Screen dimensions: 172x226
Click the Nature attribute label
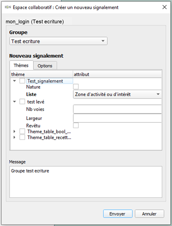pyautogui.click(x=33, y=87)
